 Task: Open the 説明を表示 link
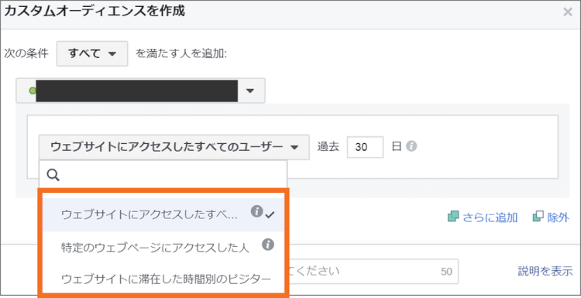click(545, 272)
